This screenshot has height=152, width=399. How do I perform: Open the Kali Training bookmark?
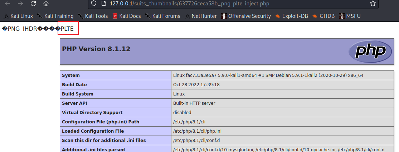(x=55, y=16)
